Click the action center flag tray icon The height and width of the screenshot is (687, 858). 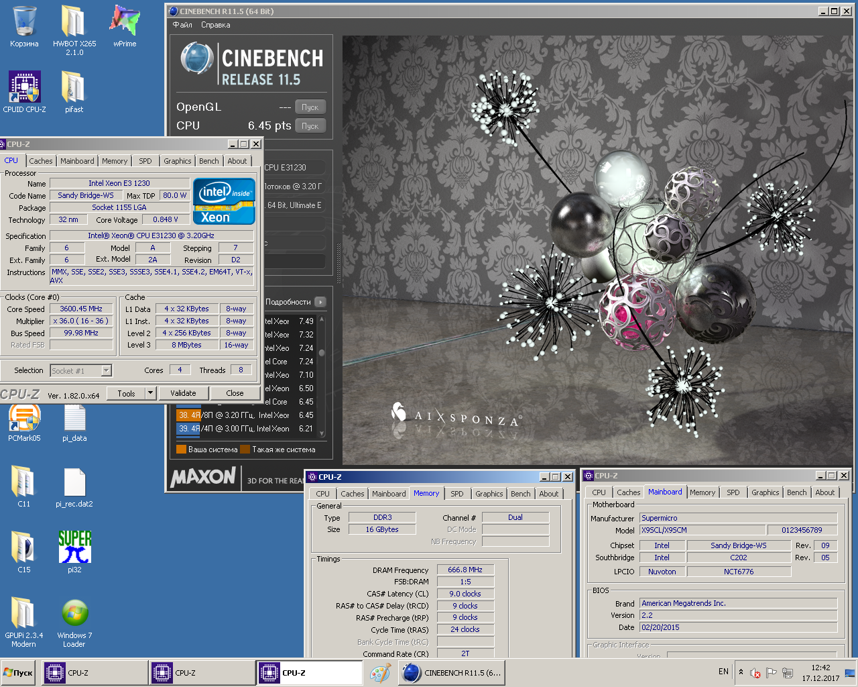[771, 673]
